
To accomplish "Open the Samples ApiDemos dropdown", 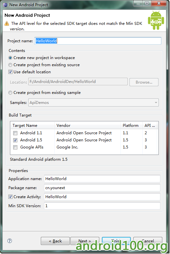I will pyautogui.click(x=94, y=103).
